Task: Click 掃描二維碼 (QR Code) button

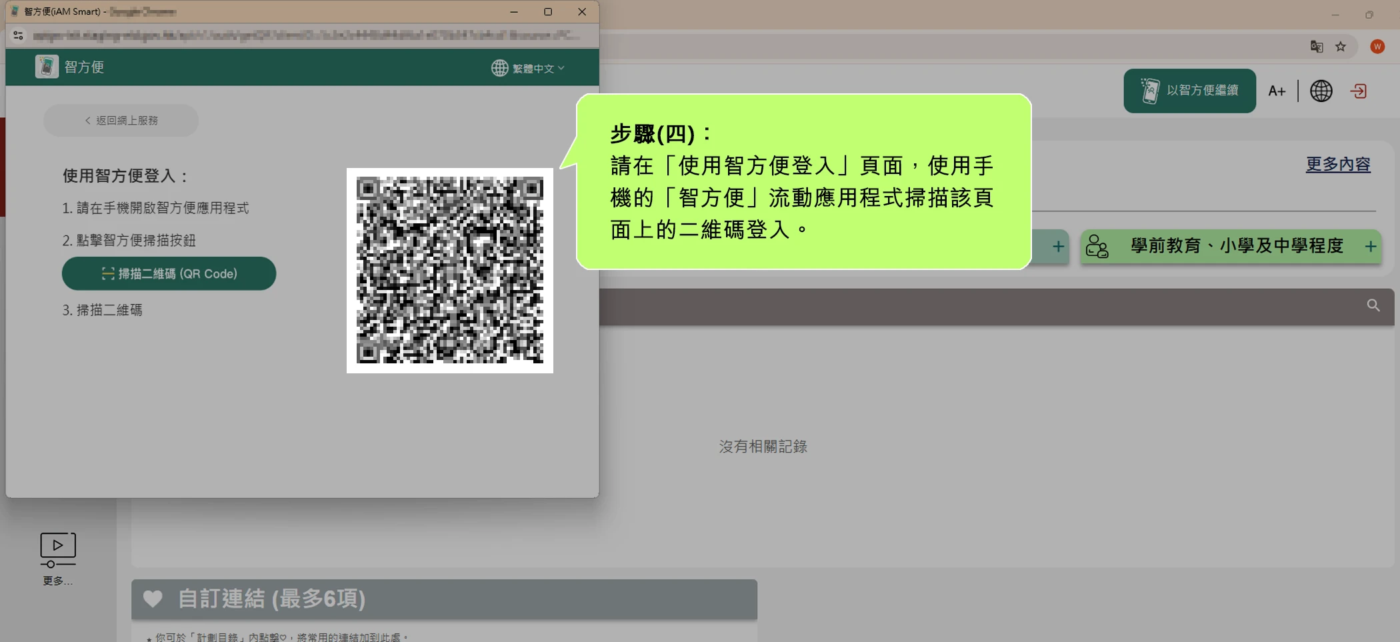Action: [169, 273]
